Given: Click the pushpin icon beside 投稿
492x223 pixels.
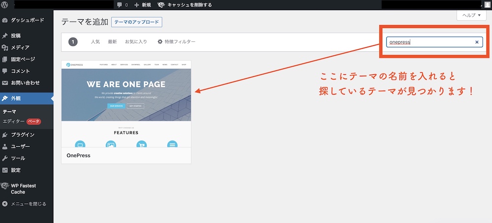Looking at the screenshot, I should (5, 36).
